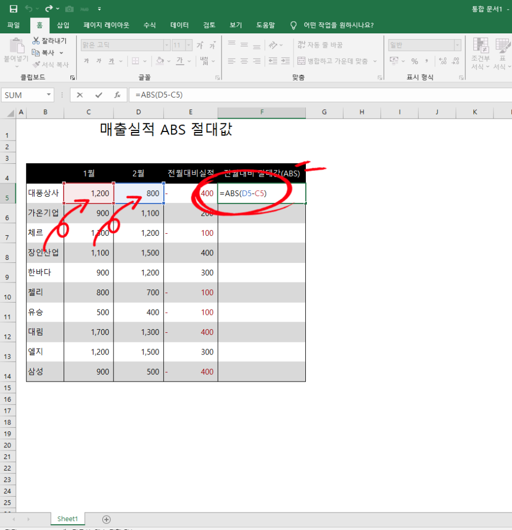Select column F header
The height and width of the screenshot is (530, 512).
click(x=262, y=112)
